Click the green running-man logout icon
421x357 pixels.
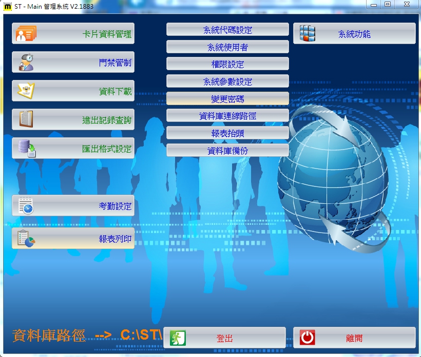pyautogui.click(x=178, y=338)
